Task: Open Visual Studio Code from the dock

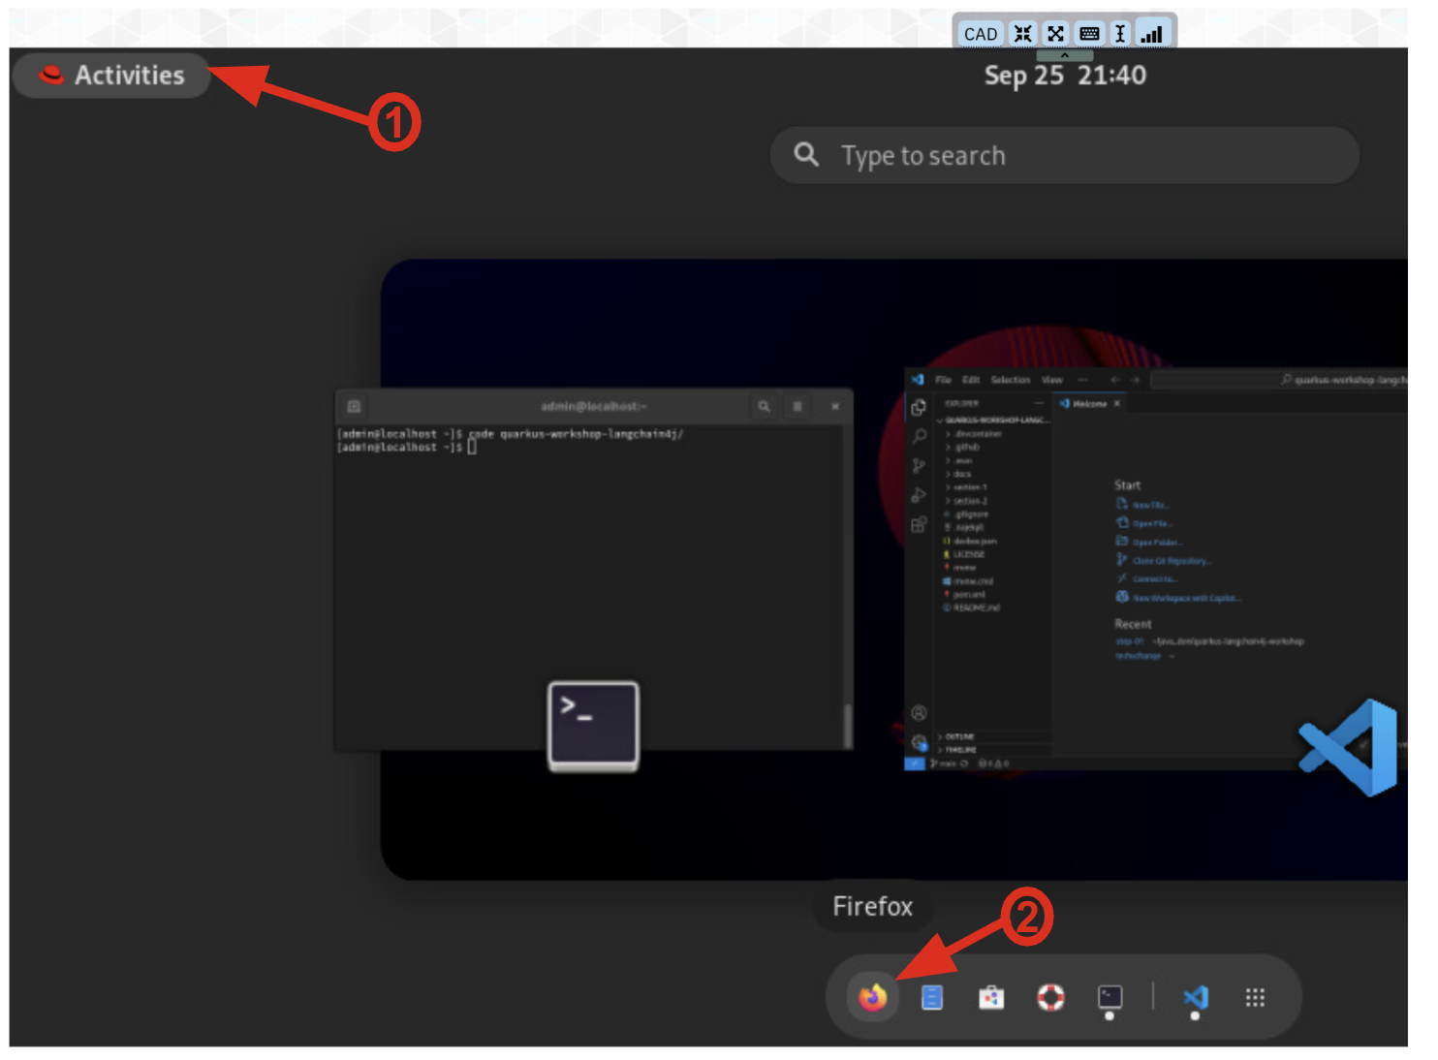Action: click(1196, 997)
